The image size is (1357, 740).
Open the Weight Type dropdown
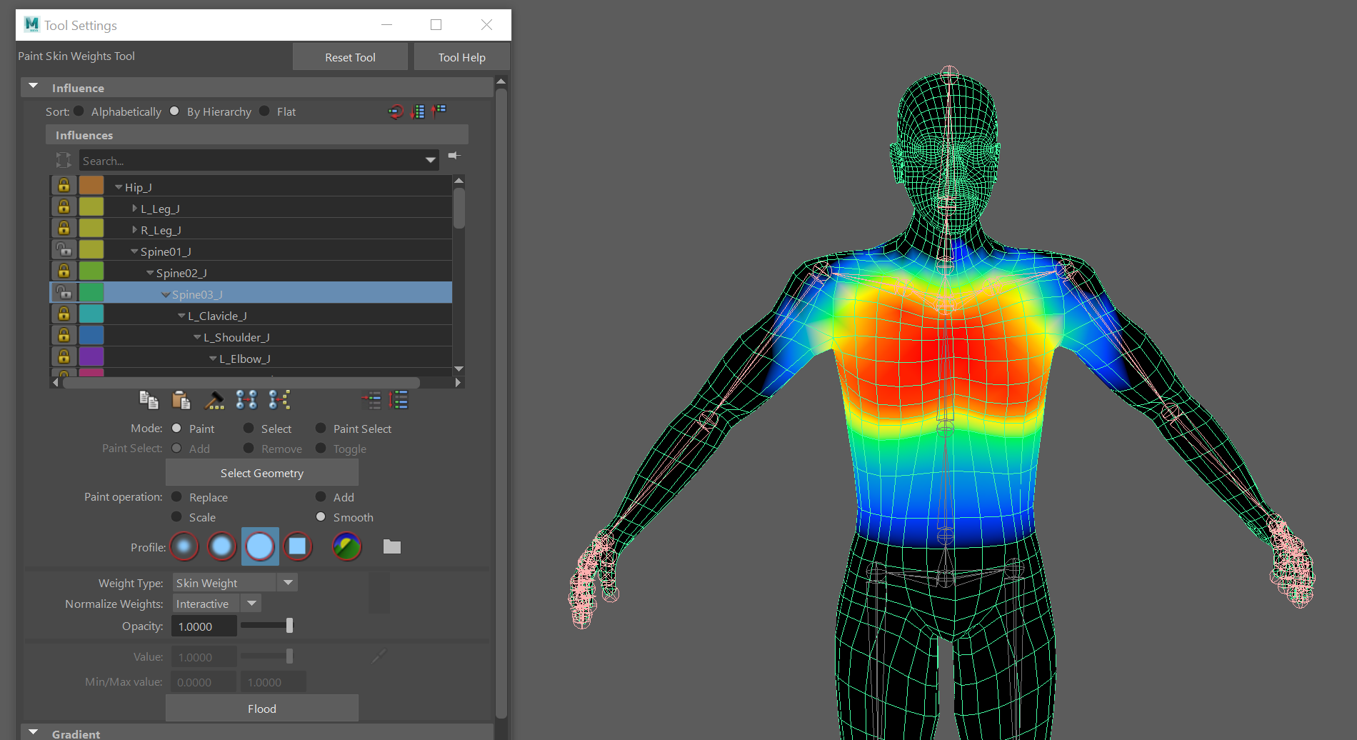point(288,583)
